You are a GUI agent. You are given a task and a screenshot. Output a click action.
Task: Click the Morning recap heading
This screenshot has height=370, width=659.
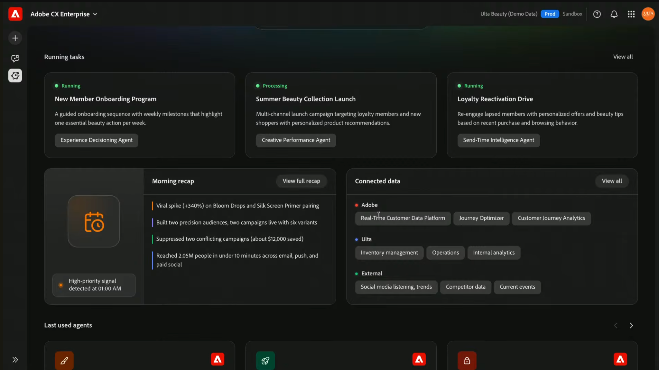(x=173, y=181)
